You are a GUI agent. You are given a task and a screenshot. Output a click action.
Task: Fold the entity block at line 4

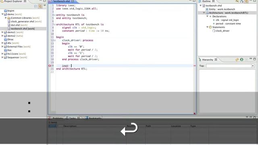[x=55, y=15]
